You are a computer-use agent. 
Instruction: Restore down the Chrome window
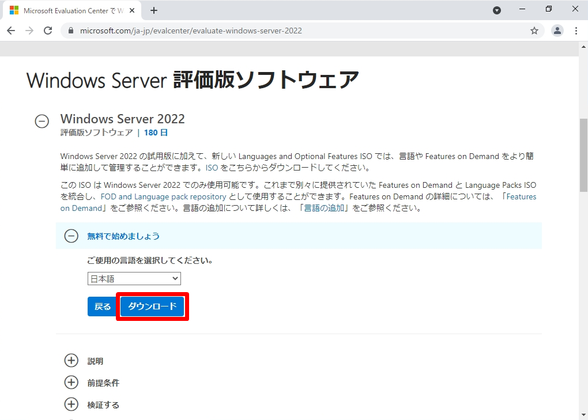pos(549,9)
